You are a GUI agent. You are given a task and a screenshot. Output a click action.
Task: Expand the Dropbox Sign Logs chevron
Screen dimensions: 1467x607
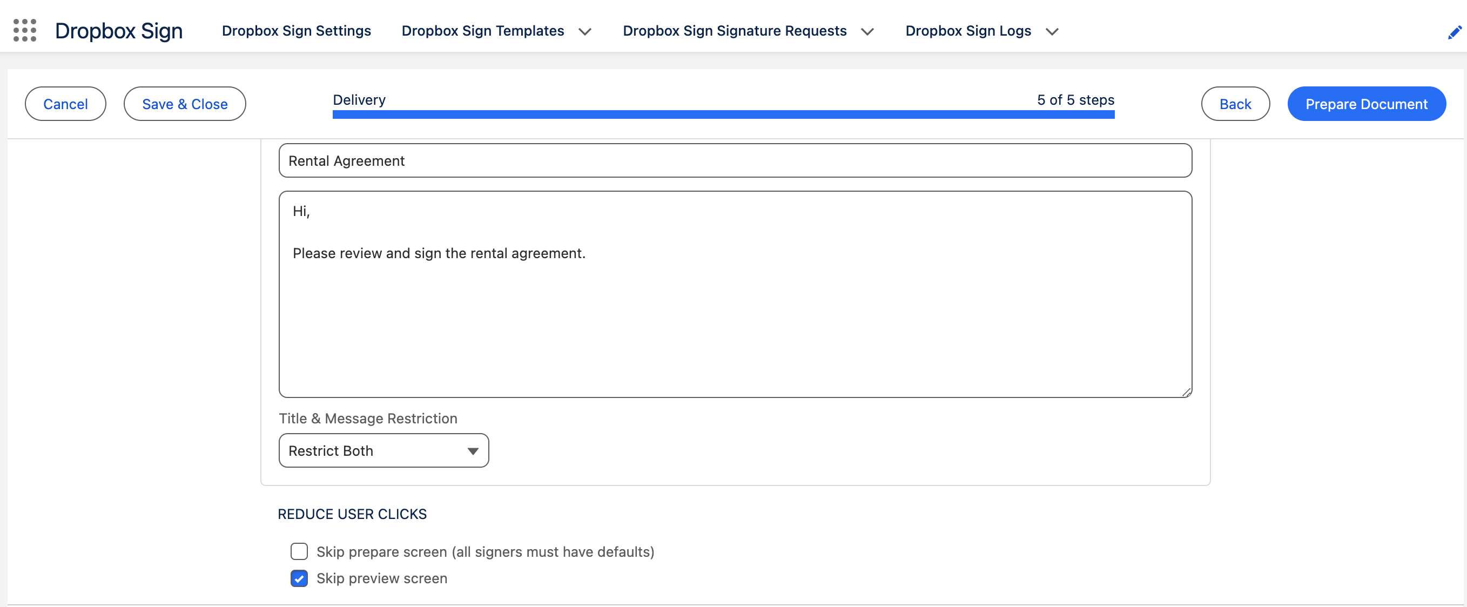click(x=1051, y=31)
